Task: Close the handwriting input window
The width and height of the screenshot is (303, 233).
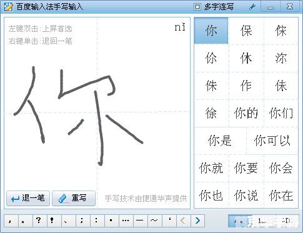Action: [290, 7]
